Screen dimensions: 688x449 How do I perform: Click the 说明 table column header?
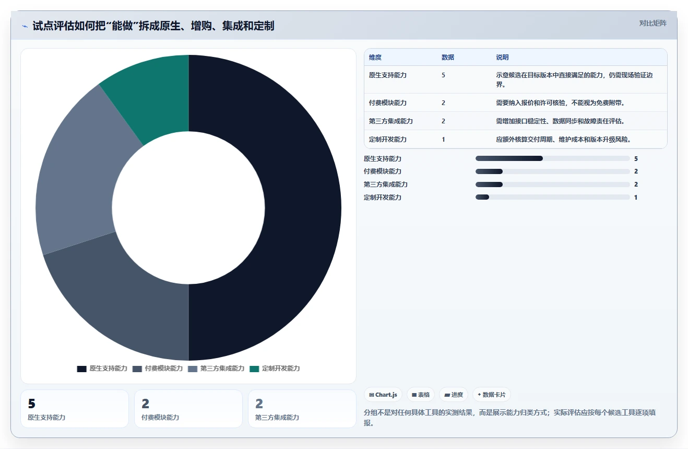click(x=502, y=57)
